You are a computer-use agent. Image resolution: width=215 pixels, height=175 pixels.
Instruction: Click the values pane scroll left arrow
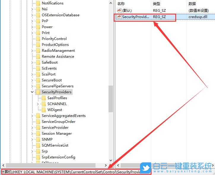pos(118,165)
